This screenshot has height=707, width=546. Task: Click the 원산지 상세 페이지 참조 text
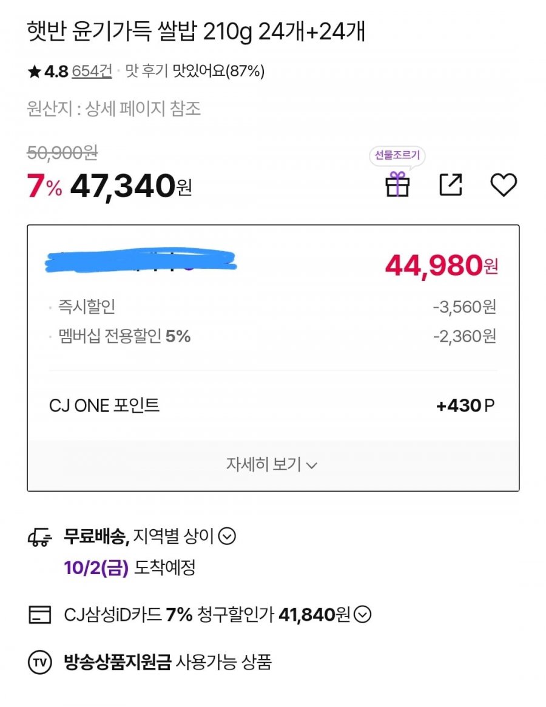[x=113, y=109]
